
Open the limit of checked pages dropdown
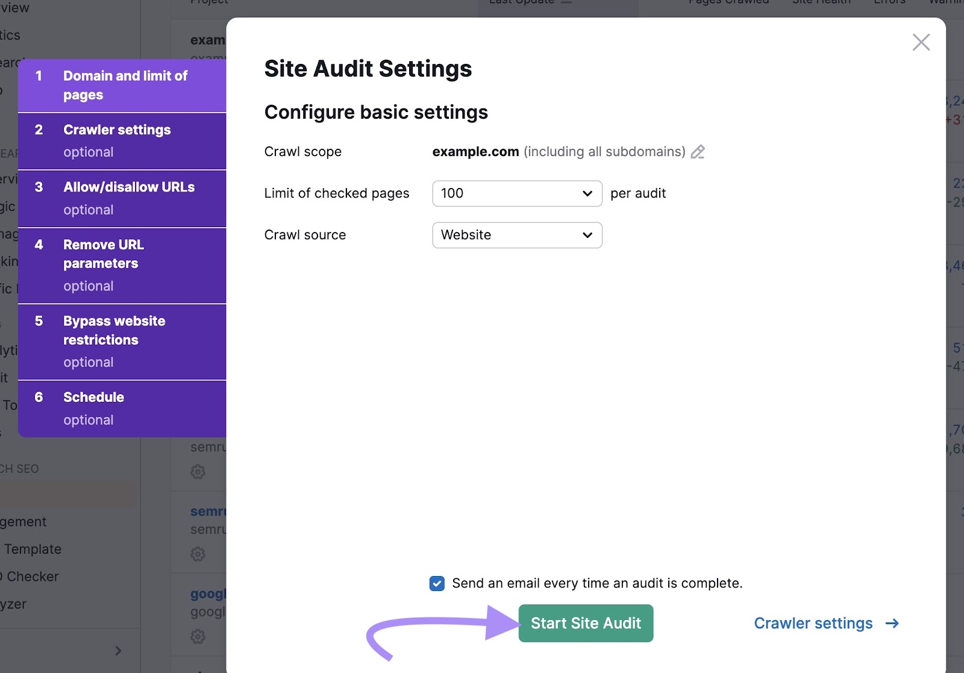coord(516,193)
